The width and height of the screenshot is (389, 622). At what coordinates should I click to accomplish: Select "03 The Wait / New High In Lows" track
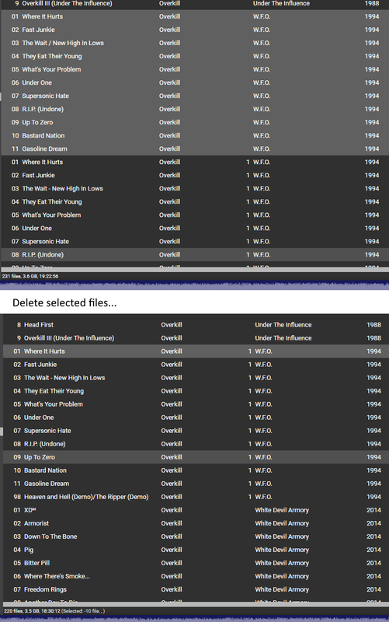(194, 43)
